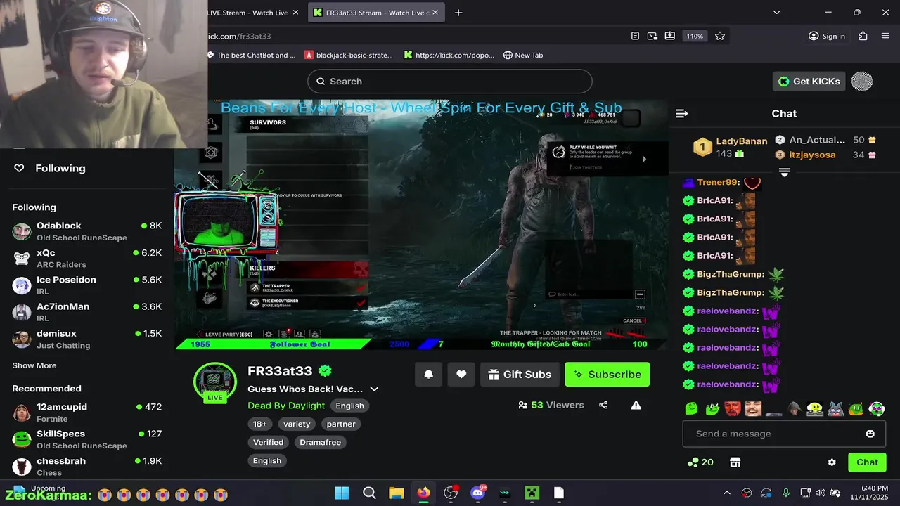Collapse the chat panel arrow icon
Viewport: 900px width, 506px height.
click(681, 113)
